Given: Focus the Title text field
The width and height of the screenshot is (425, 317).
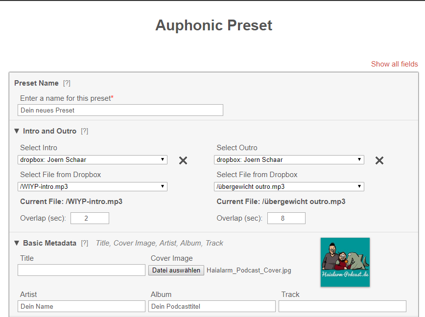Looking at the screenshot, I should (81, 270).
